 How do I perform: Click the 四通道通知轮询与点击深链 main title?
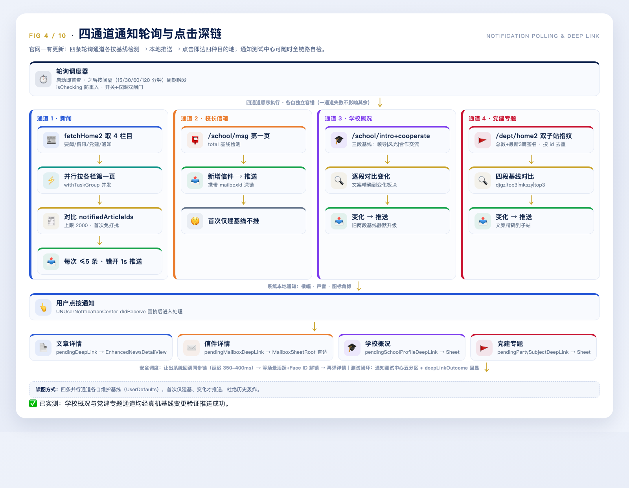point(150,34)
